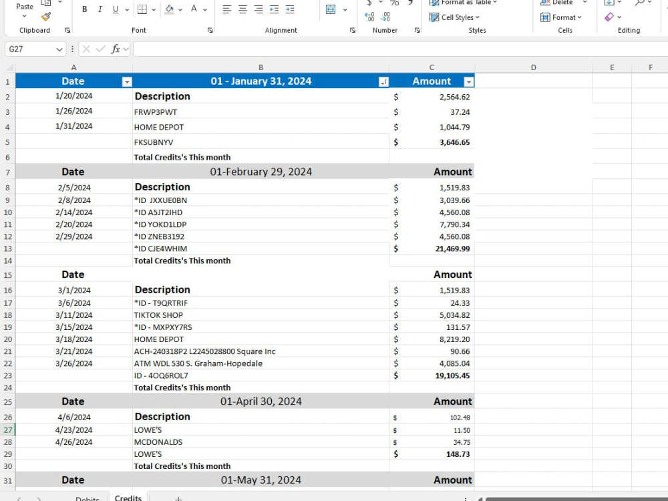Apply percent style
Viewport: 668px width, 501px height.
click(395, 3)
